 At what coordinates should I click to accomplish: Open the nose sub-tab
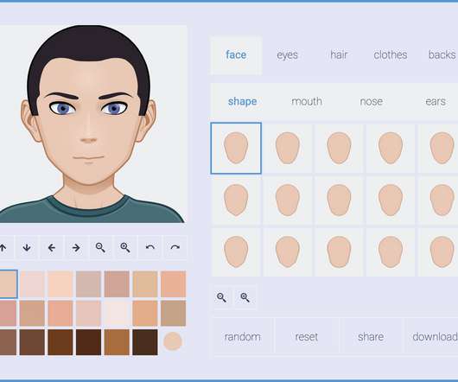372,101
